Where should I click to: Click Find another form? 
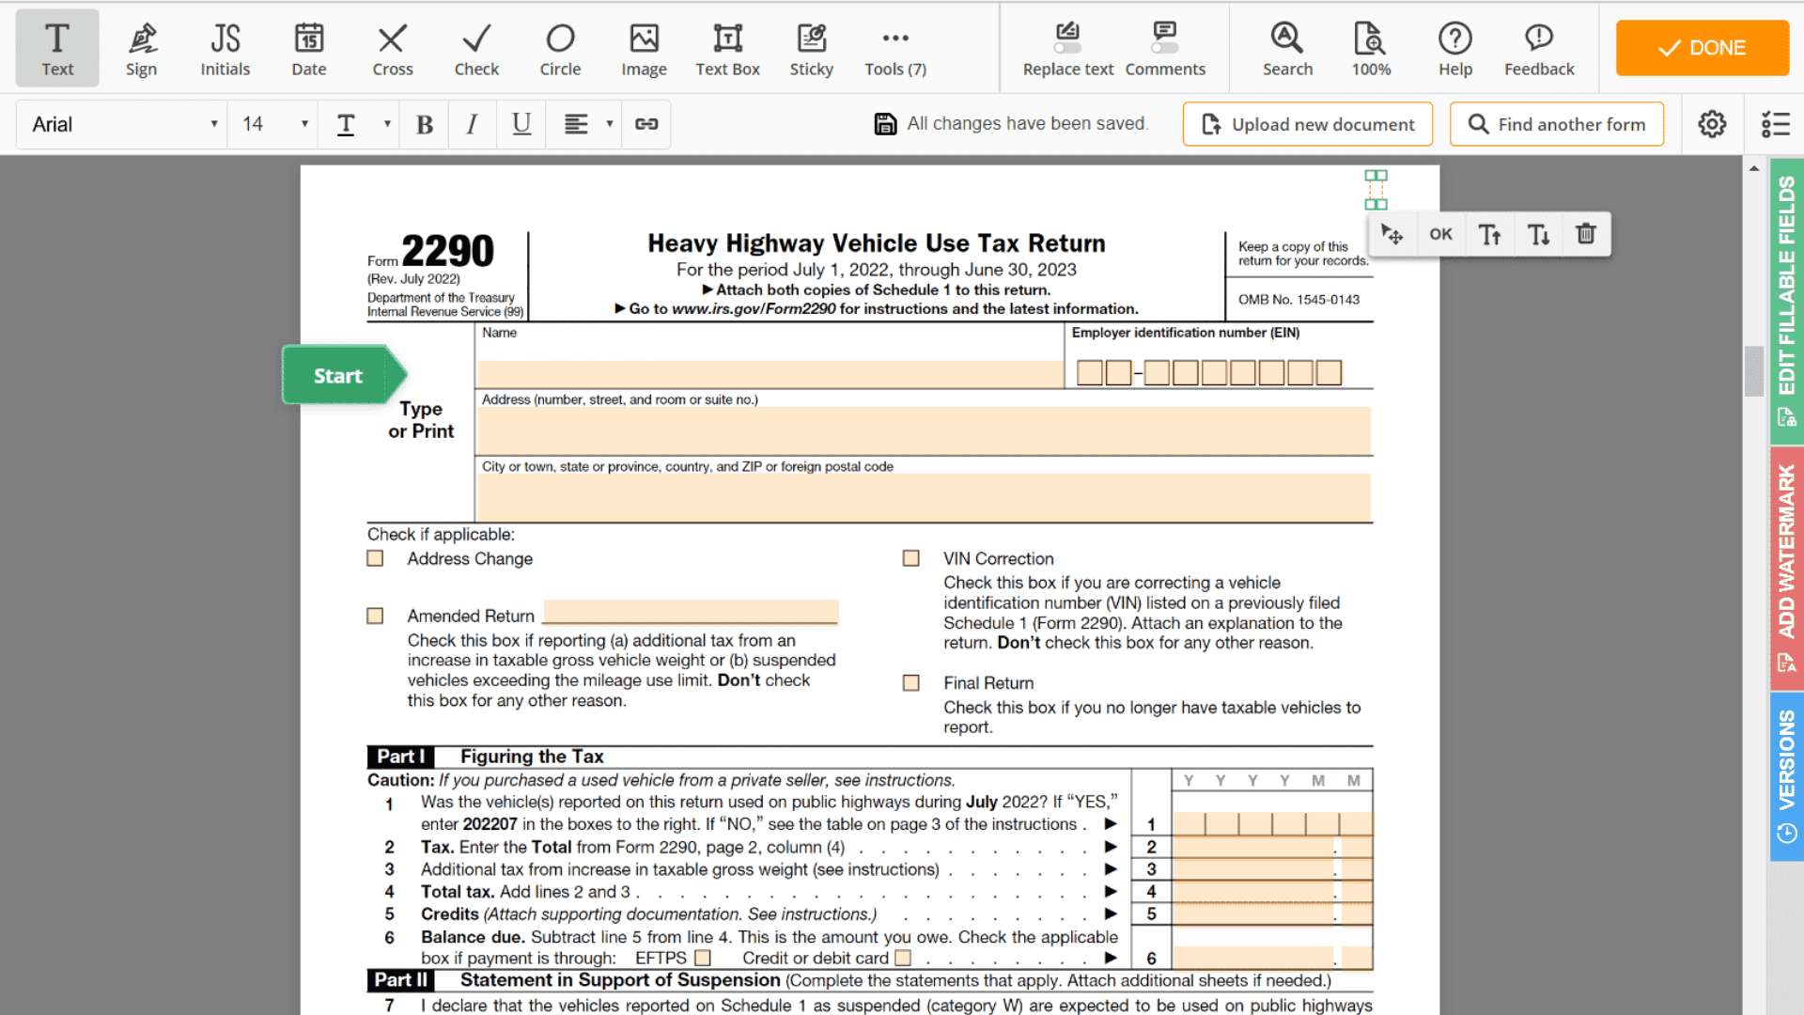(x=1557, y=124)
